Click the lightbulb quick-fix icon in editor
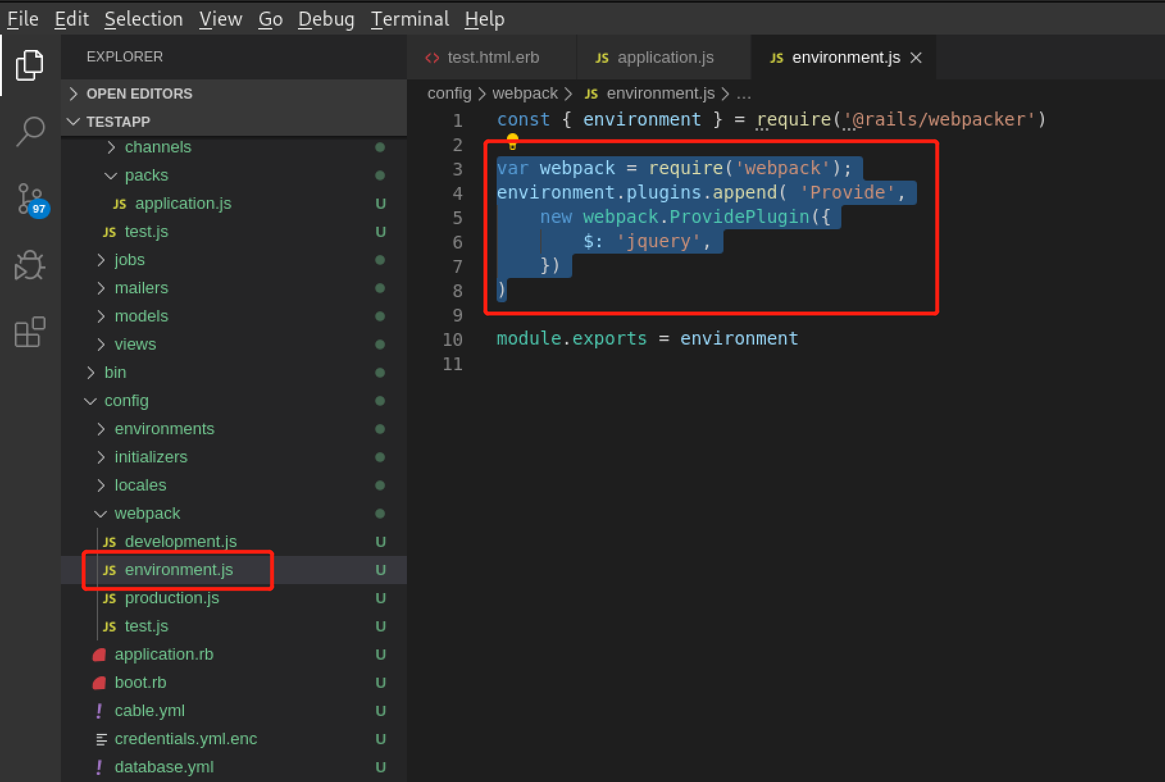This screenshot has width=1165, height=782. pyautogui.click(x=512, y=142)
